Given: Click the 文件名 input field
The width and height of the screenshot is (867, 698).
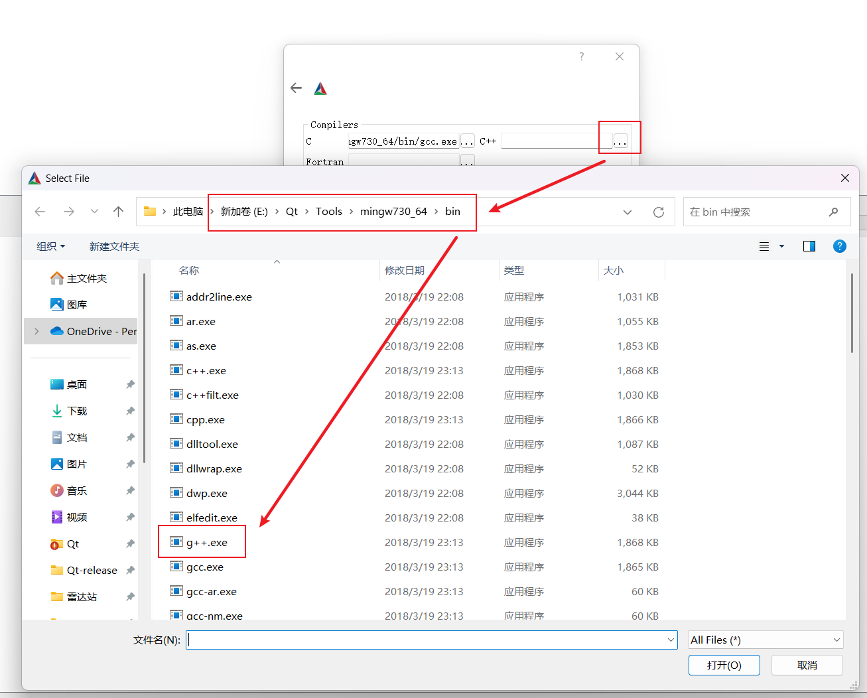Looking at the screenshot, I should [x=425, y=640].
